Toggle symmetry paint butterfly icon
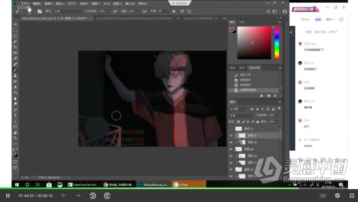This screenshot has height=202, width=358. (x=189, y=11)
